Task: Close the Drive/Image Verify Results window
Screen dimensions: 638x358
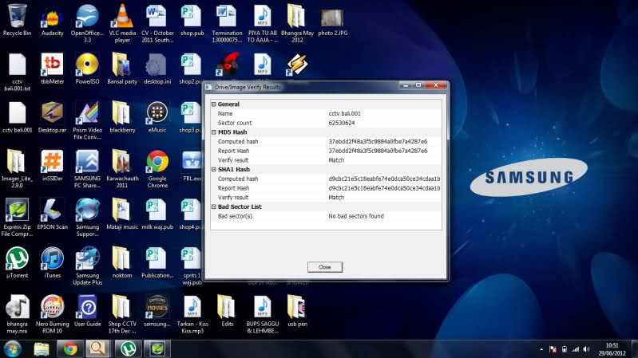Action: [435, 85]
